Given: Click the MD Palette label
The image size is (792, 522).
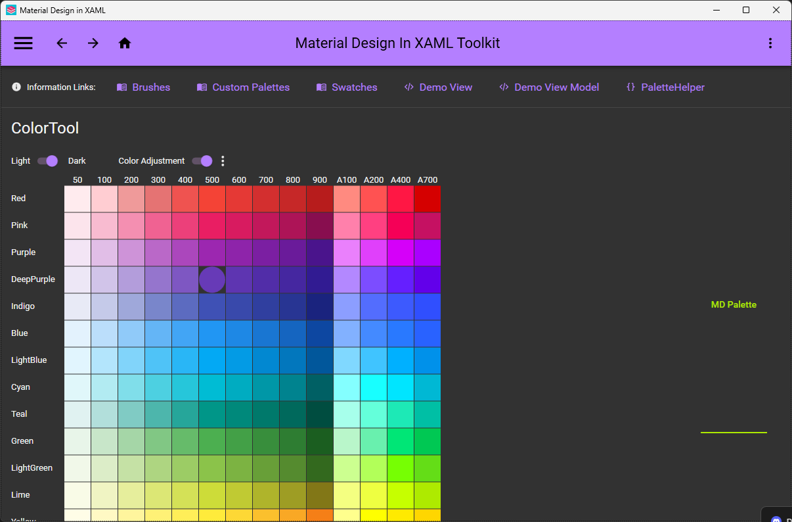Looking at the screenshot, I should click(734, 304).
